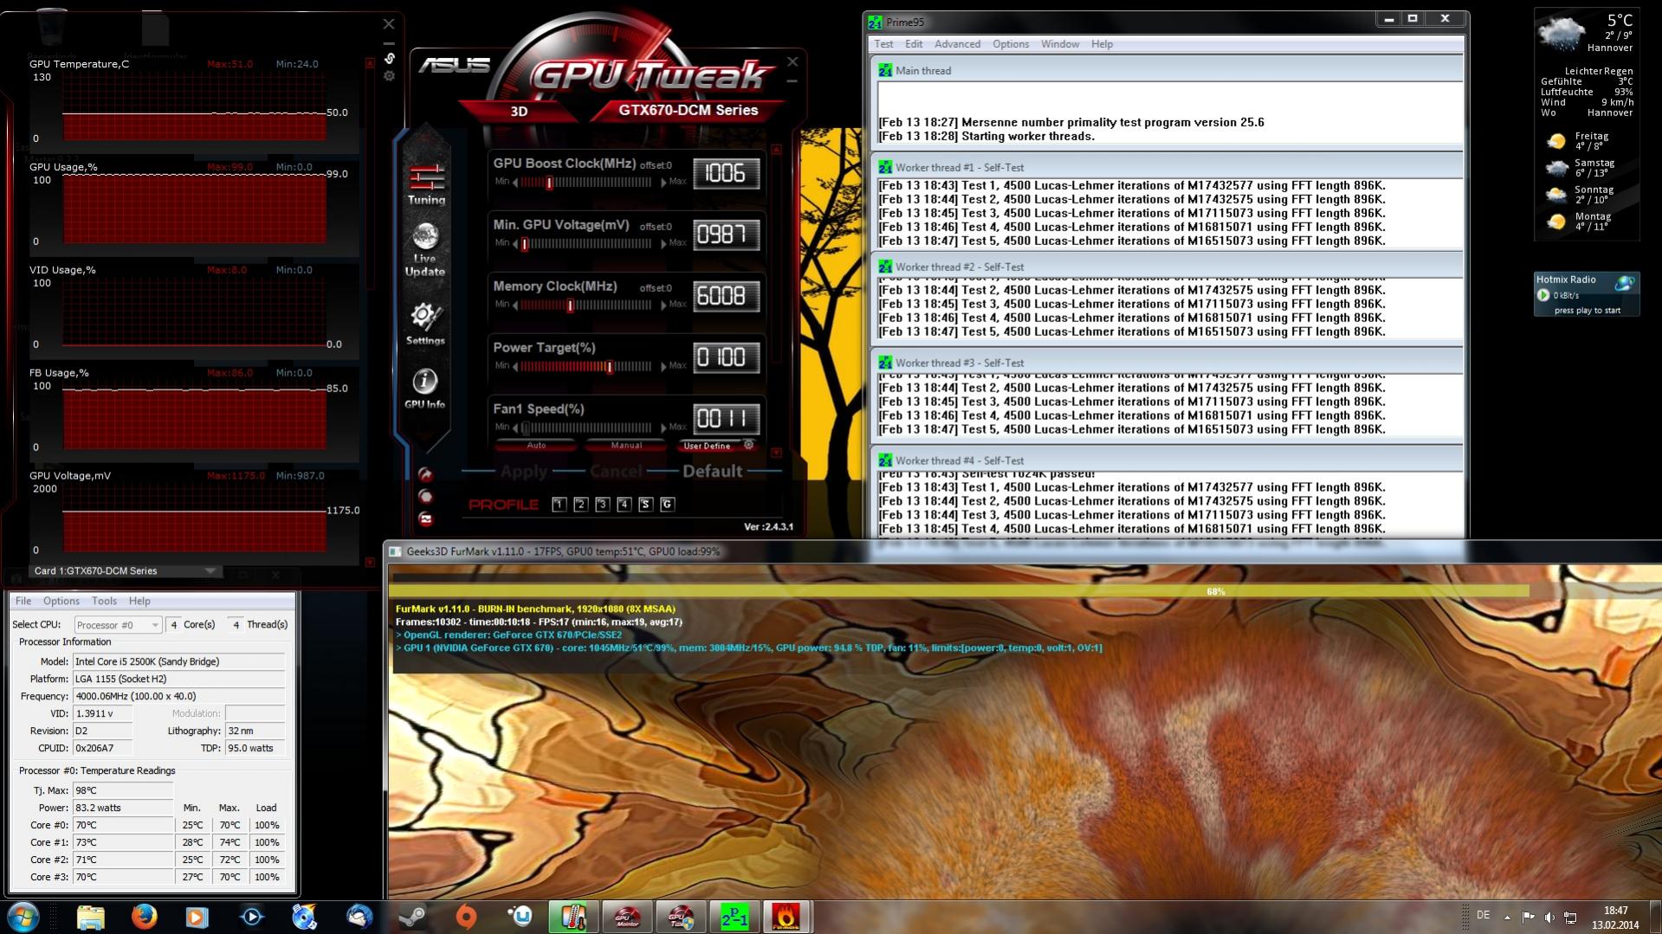Open the File menu in Core Temp
Viewport: 1662px width, 934px height.
(x=23, y=601)
